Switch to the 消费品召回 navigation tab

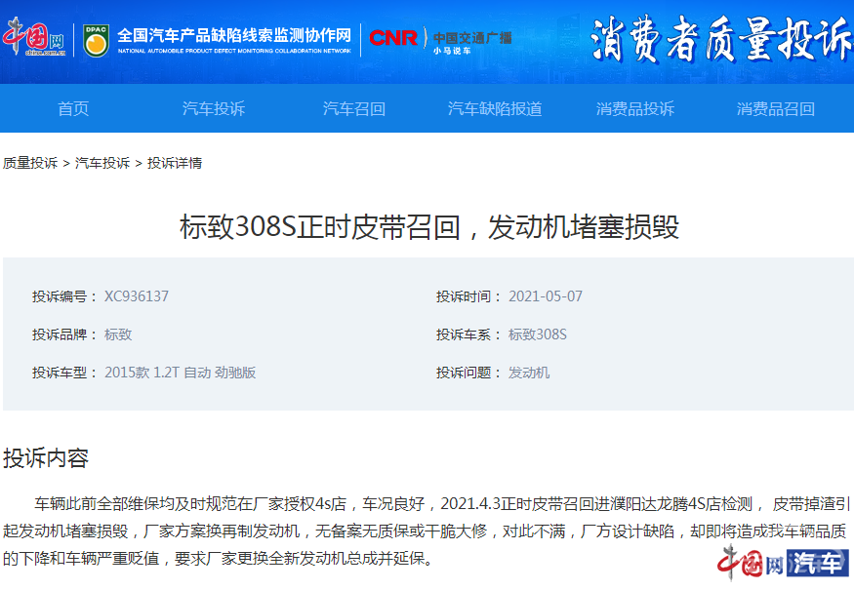pos(776,109)
